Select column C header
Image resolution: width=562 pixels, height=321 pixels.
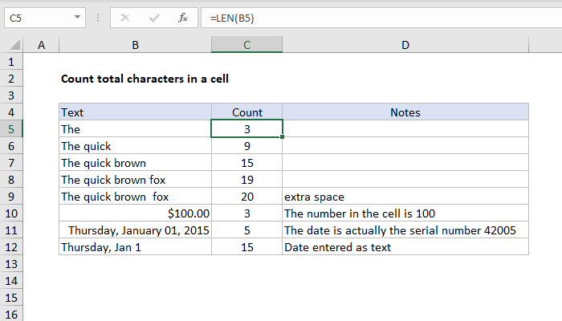246,45
